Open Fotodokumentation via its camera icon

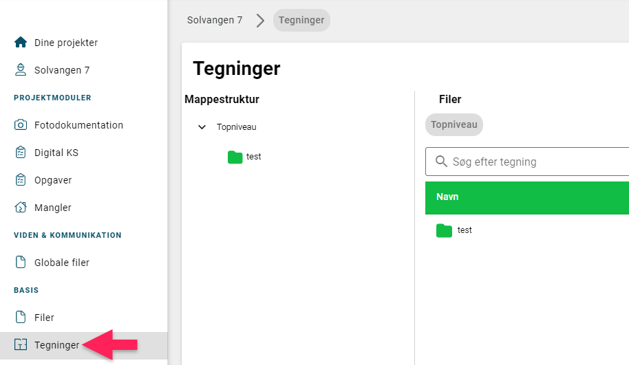point(21,124)
